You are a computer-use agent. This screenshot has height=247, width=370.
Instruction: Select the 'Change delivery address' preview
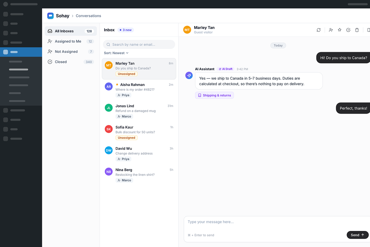[x=134, y=153]
